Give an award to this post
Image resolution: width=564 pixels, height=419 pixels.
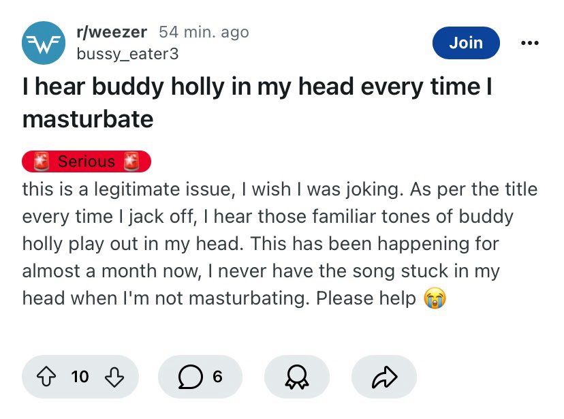[296, 377]
